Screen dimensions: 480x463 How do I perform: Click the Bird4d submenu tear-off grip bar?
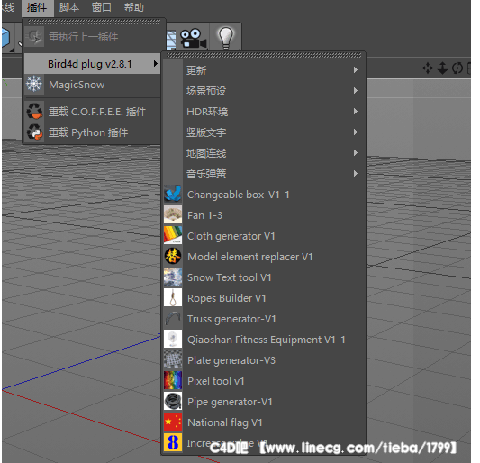click(x=264, y=55)
